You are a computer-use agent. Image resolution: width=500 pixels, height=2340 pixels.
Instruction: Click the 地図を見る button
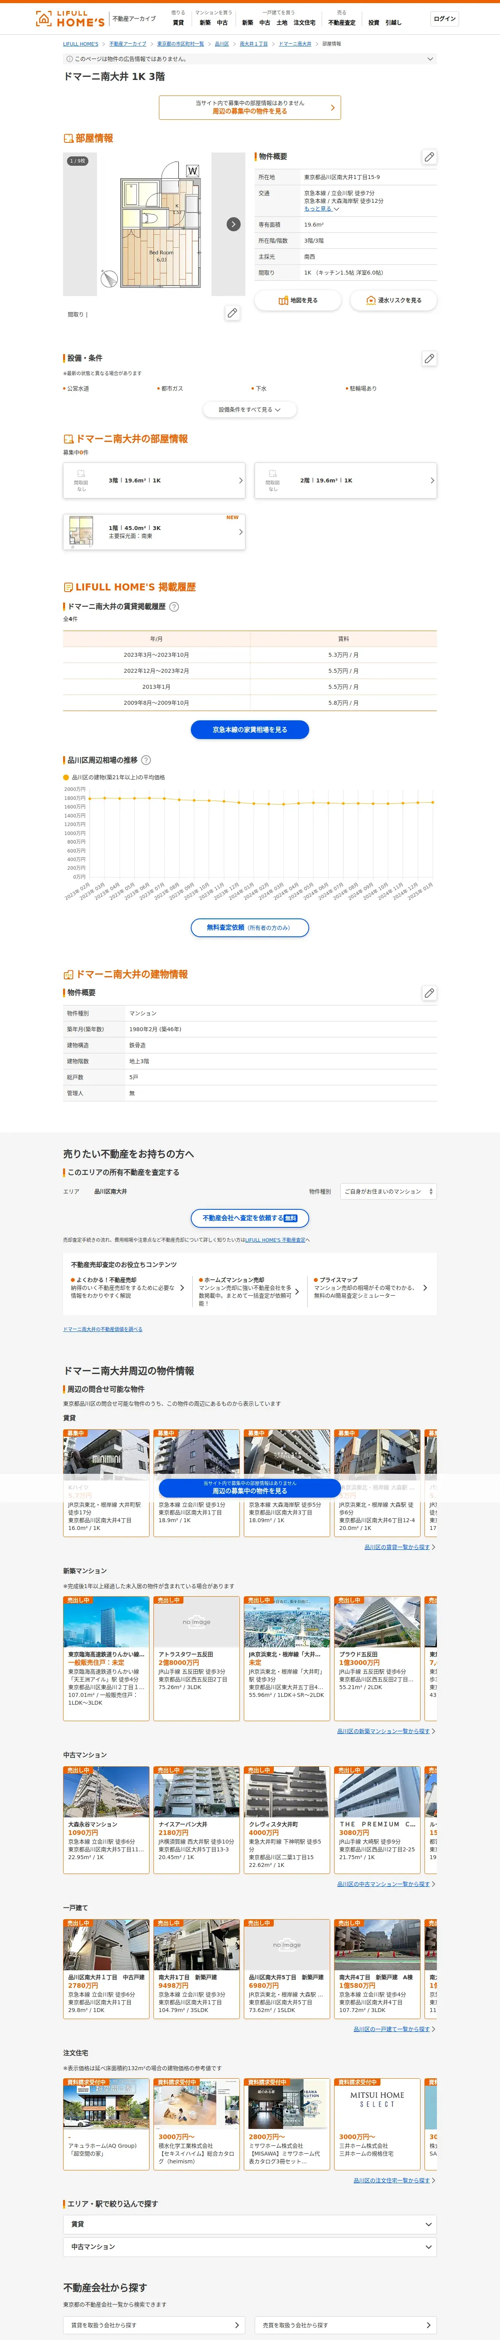pyautogui.click(x=298, y=300)
